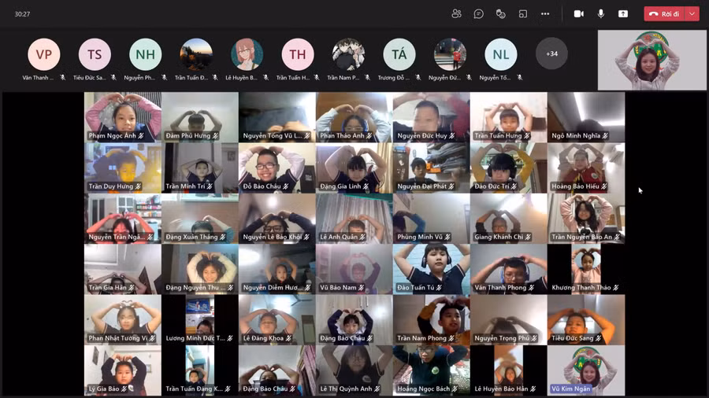The image size is (709, 398).
Task: Open the More actions ellipsis menu
Action: point(545,14)
